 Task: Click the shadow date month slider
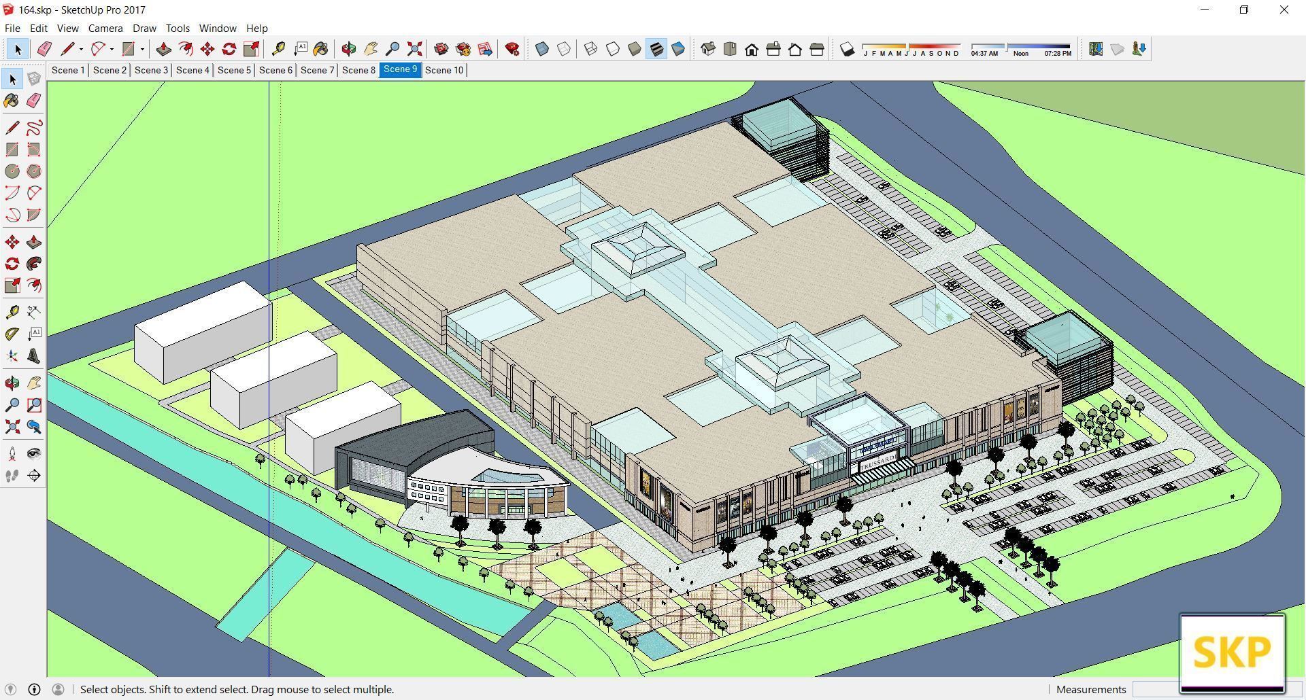(x=911, y=49)
